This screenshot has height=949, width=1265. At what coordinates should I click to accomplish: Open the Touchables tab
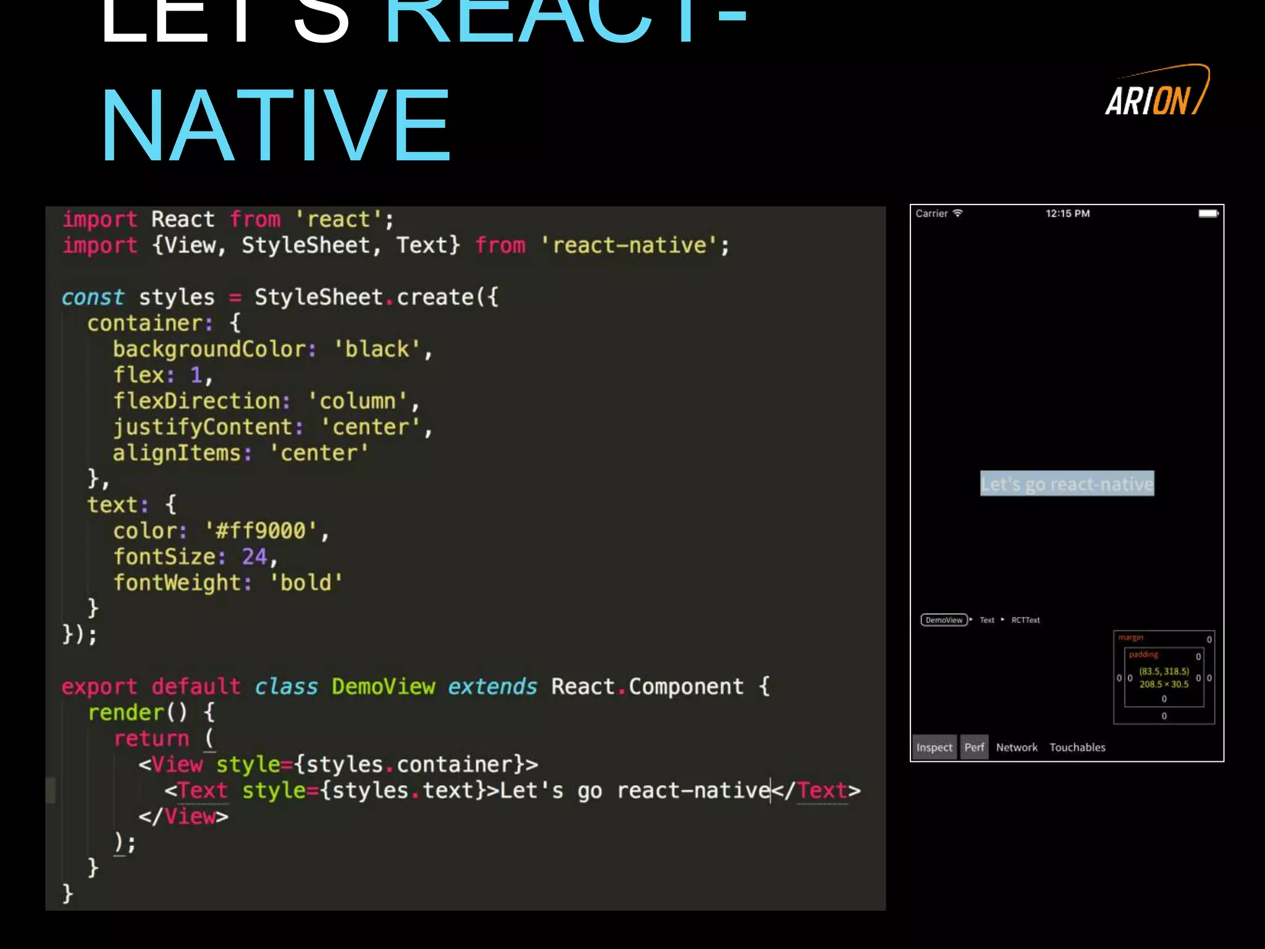1077,747
